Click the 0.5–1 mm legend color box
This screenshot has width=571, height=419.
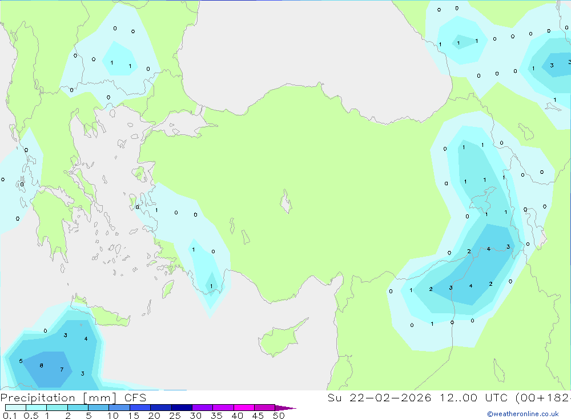tap(37, 408)
